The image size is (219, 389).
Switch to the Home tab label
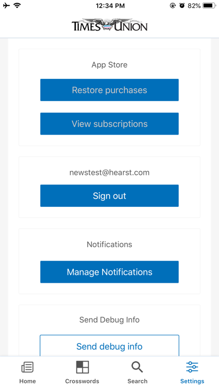click(x=27, y=381)
